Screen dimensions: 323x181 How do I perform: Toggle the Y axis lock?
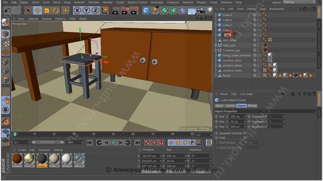coord(86,10)
